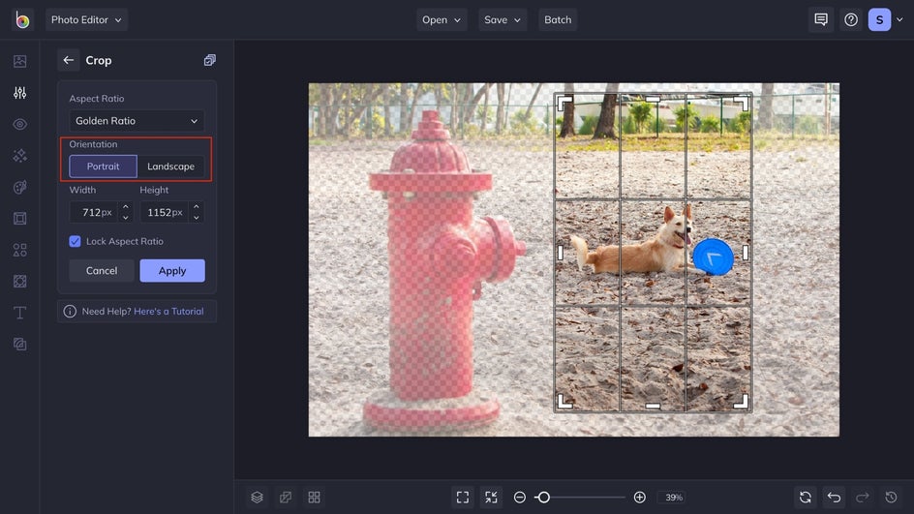The image size is (914, 514).
Task: Zoom out with the minus icon
Action: point(520,498)
